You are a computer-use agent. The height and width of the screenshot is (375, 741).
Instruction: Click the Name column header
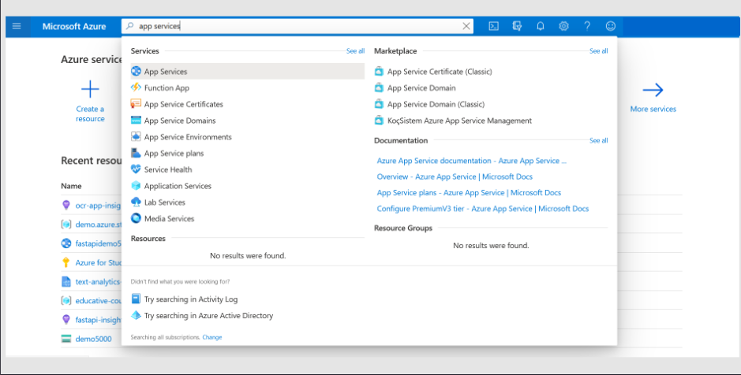coord(71,186)
